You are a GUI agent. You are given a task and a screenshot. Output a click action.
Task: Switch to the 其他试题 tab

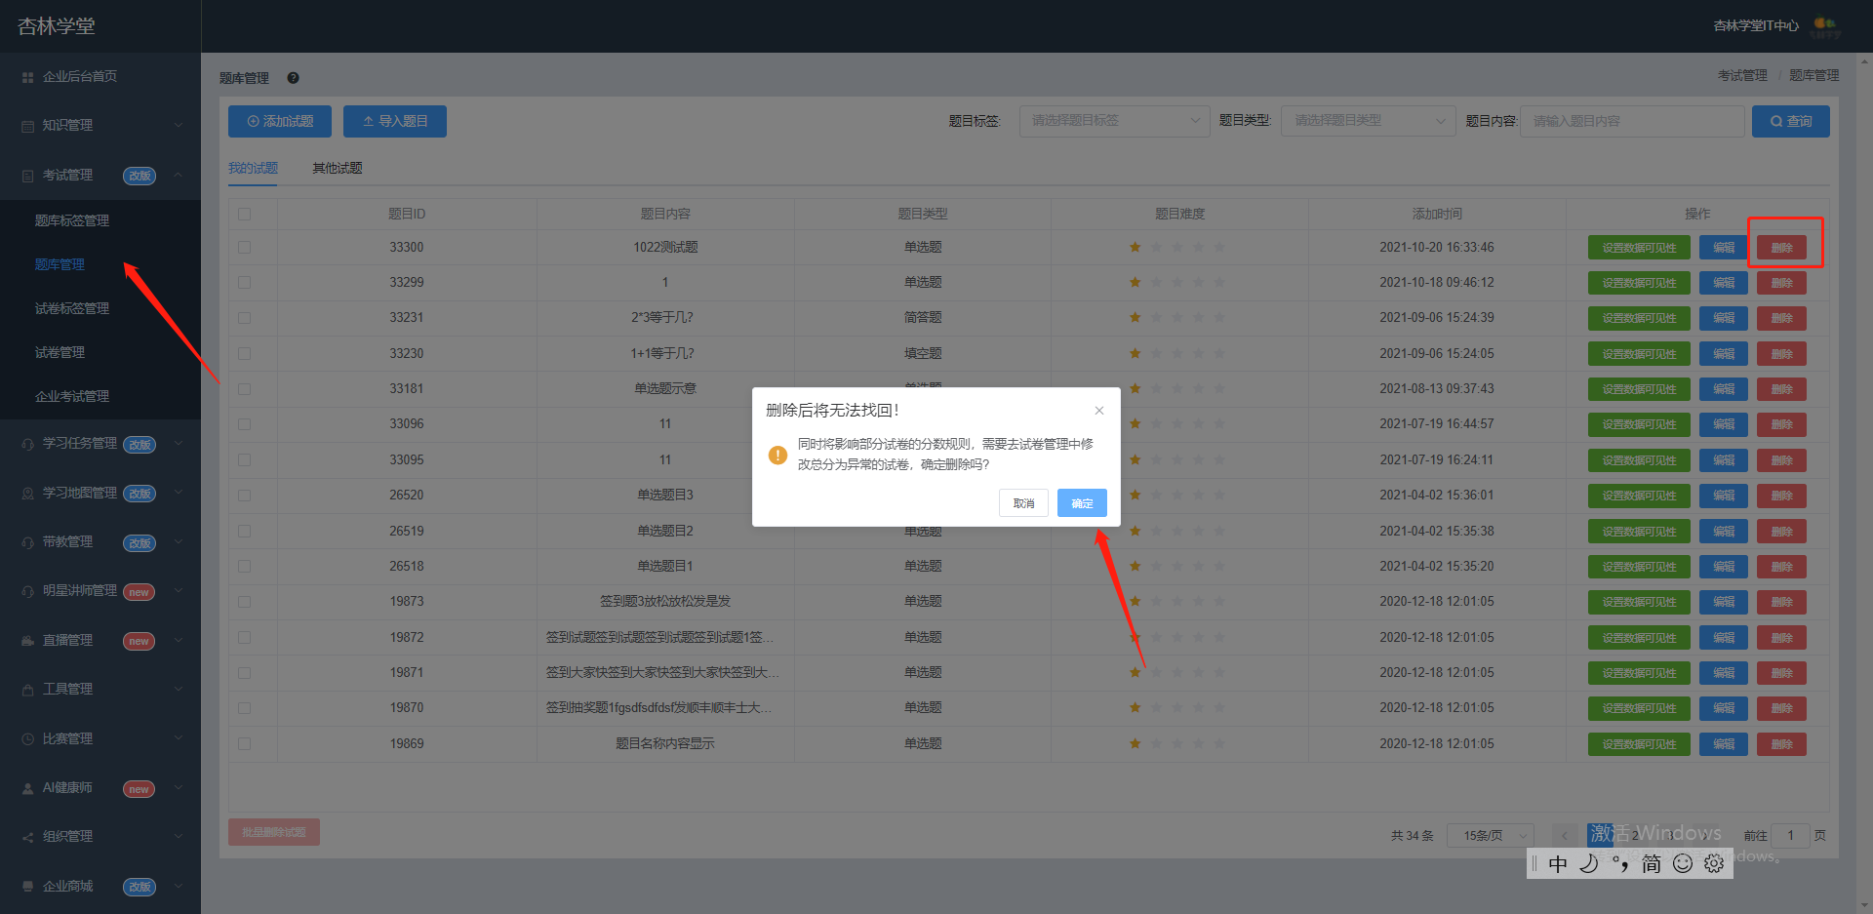[x=338, y=169]
